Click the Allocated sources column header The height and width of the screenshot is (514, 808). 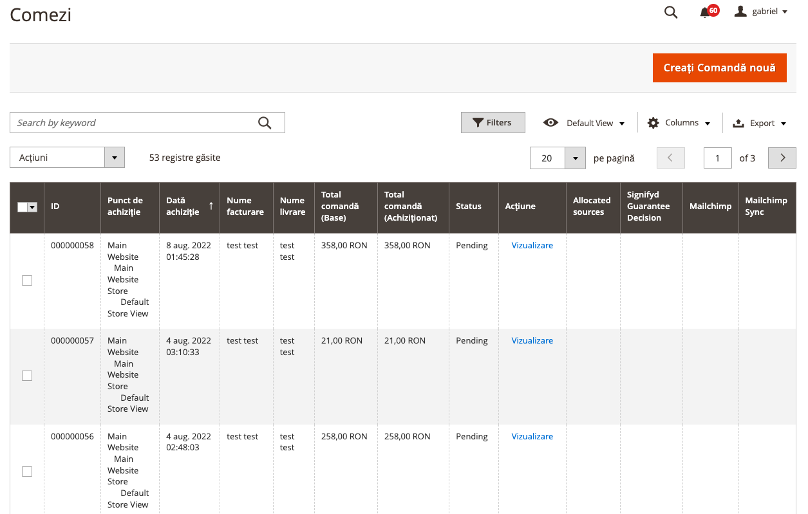pyautogui.click(x=593, y=207)
